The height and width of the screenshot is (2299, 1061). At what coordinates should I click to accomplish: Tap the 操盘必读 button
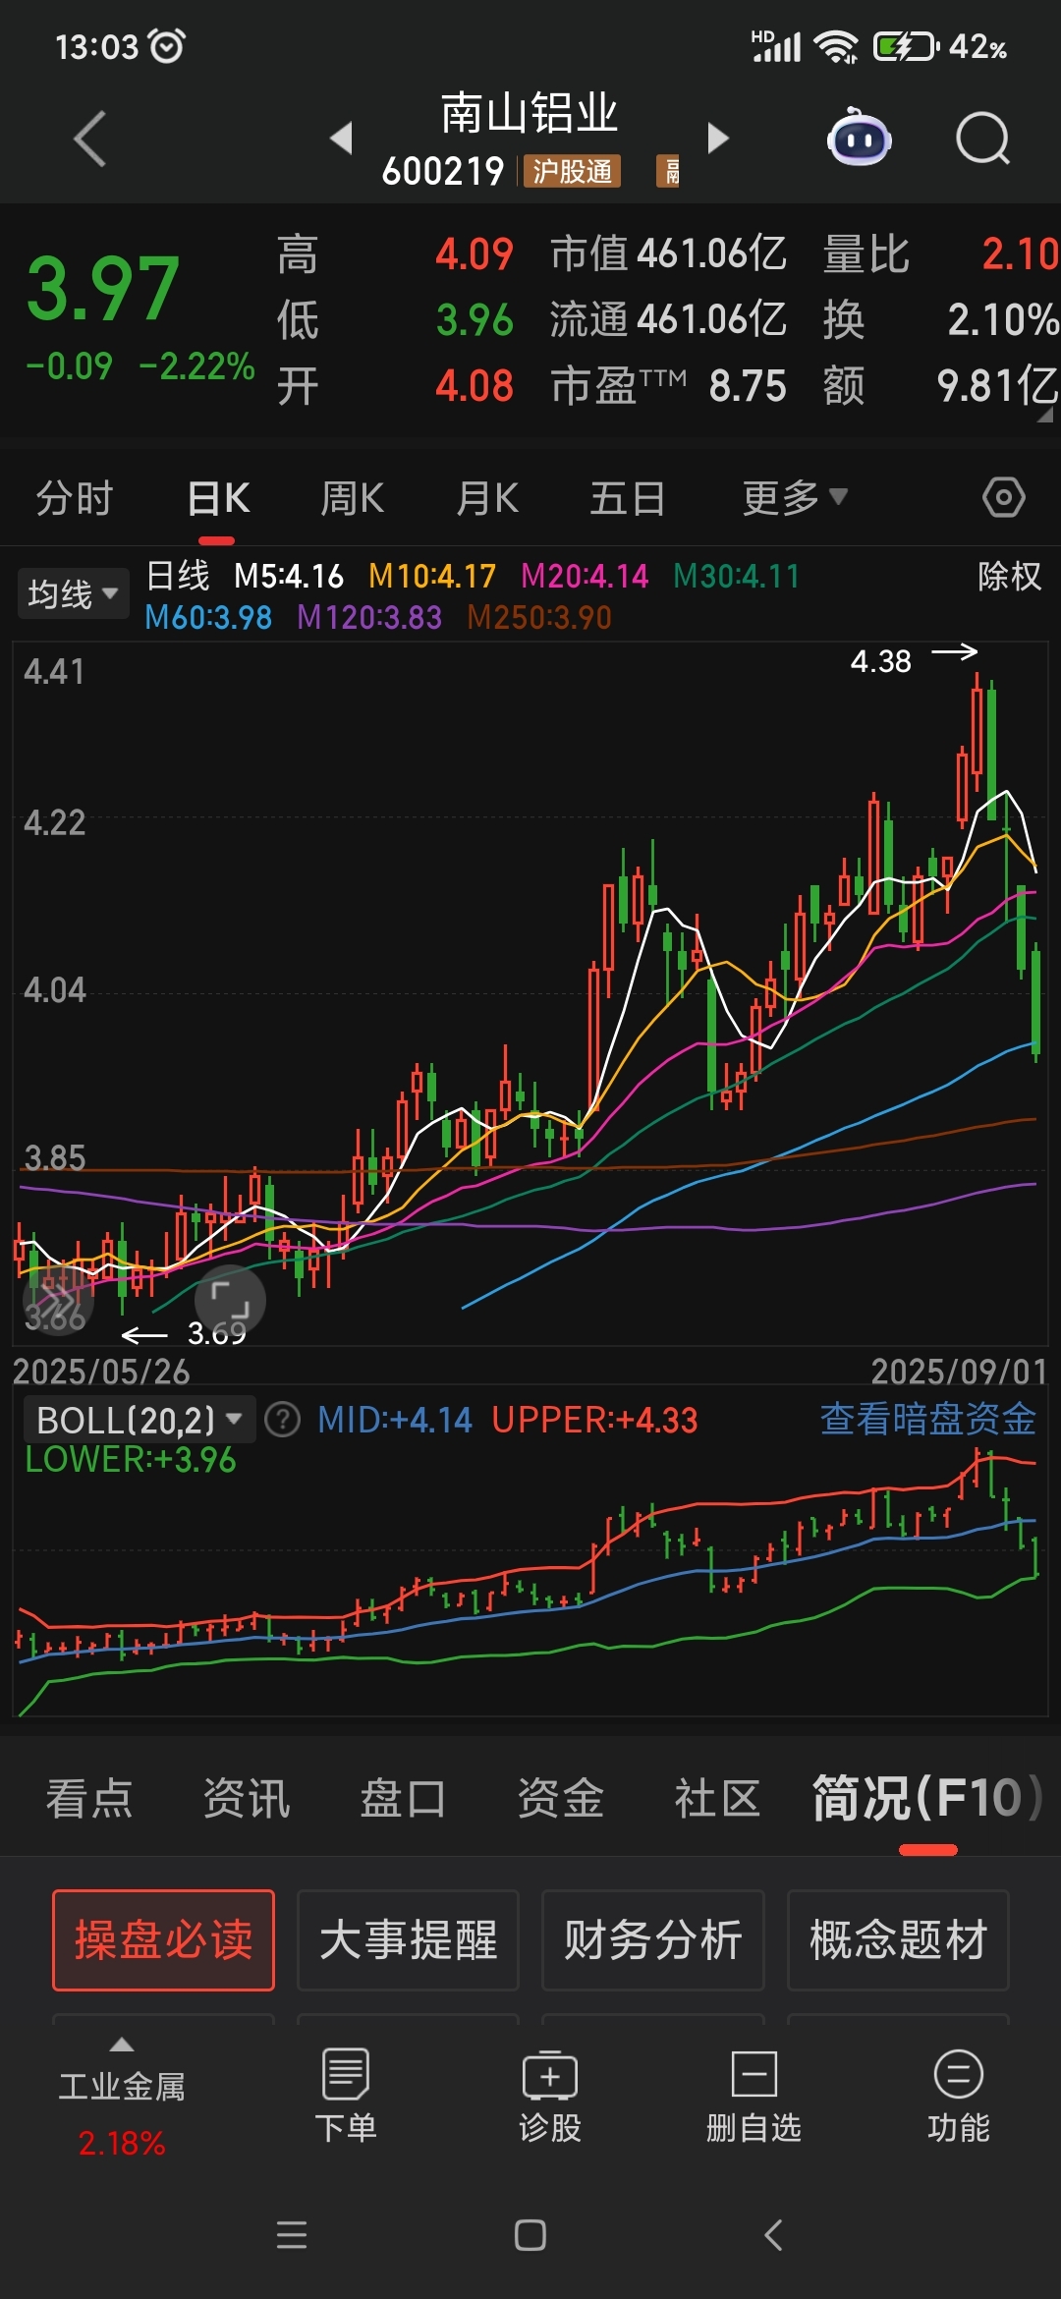[163, 1940]
